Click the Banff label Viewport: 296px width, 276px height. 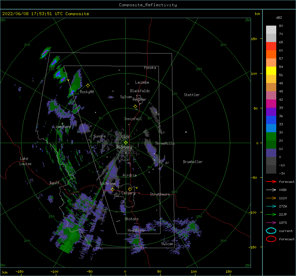tap(54, 183)
